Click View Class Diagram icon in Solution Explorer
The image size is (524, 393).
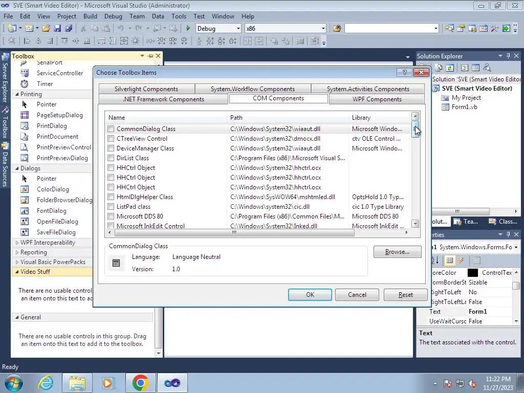pos(487,68)
